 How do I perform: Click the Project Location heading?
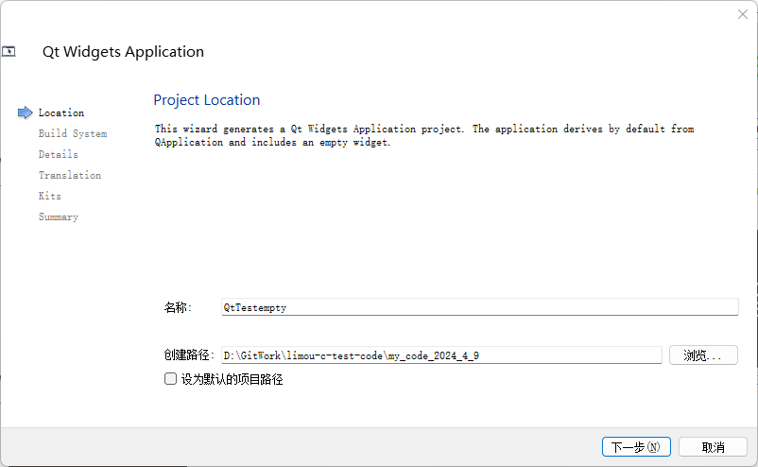click(x=207, y=100)
